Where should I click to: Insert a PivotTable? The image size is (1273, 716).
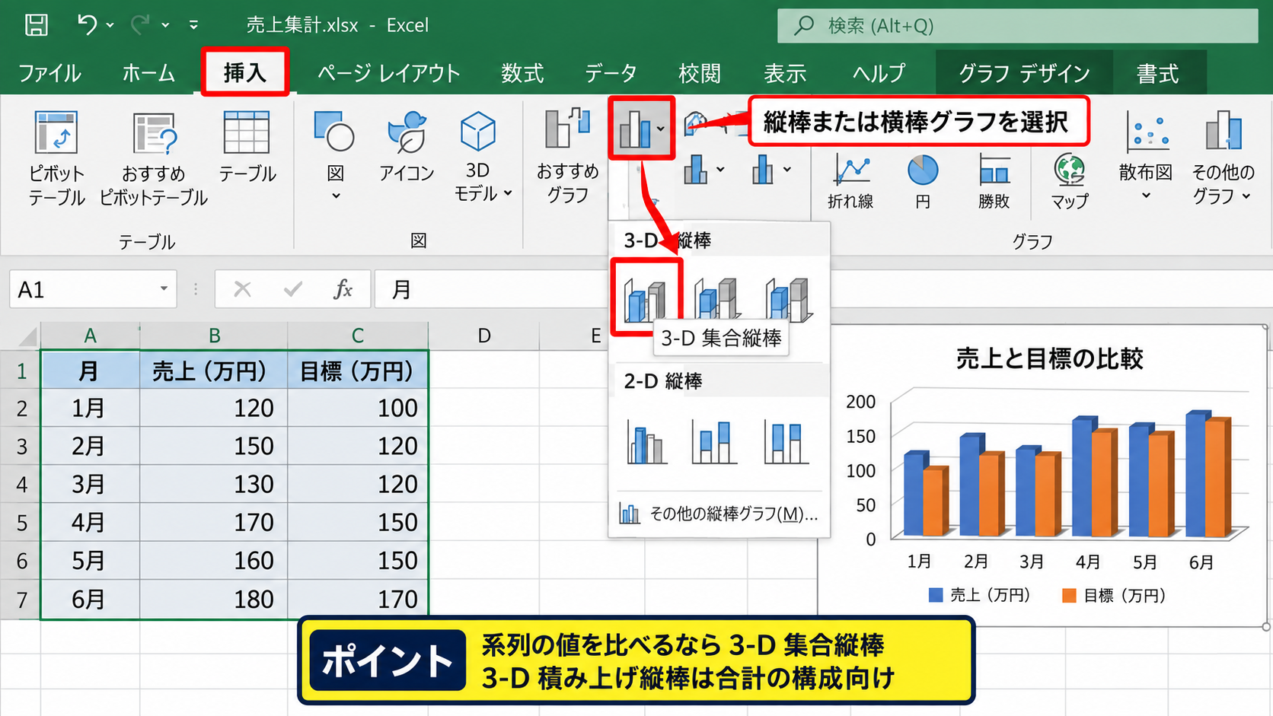56,158
